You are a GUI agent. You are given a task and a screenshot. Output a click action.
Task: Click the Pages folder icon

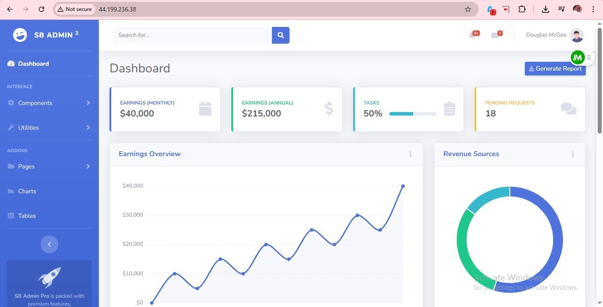pyautogui.click(x=11, y=166)
